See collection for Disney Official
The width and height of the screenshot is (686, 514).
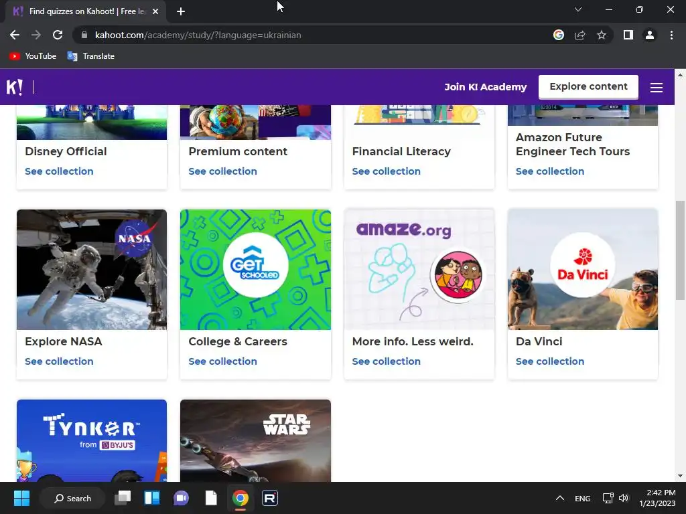click(59, 171)
